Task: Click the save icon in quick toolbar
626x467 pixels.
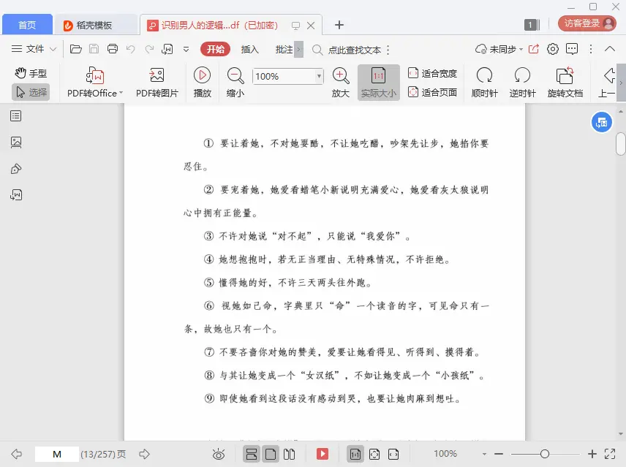Action: [94, 49]
